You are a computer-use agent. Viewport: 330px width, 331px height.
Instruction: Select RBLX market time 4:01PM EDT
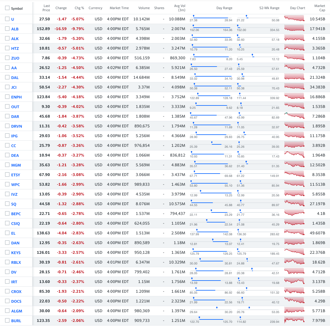click(x=118, y=262)
